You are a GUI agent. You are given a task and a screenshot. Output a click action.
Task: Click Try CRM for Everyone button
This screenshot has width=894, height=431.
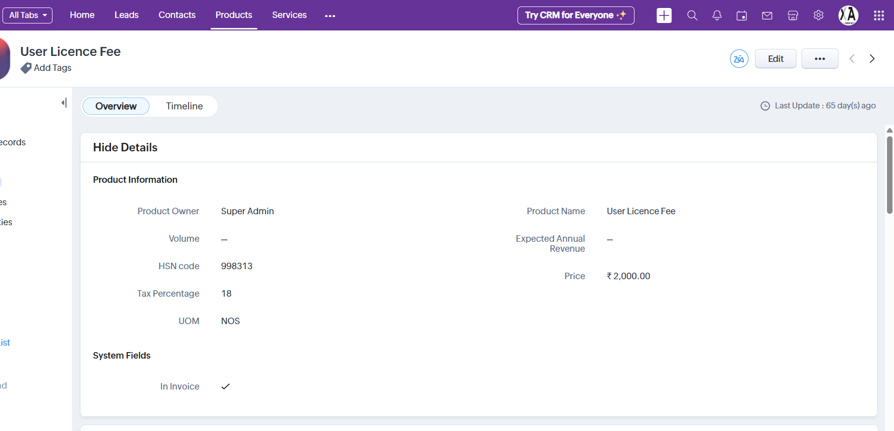coord(575,15)
